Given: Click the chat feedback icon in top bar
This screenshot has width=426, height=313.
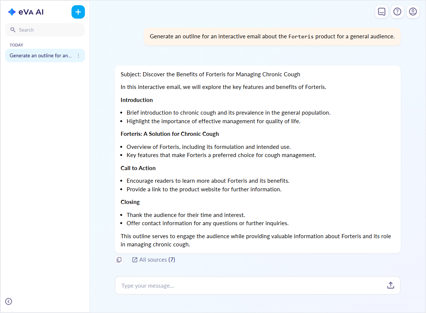Looking at the screenshot, I should click(382, 12).
